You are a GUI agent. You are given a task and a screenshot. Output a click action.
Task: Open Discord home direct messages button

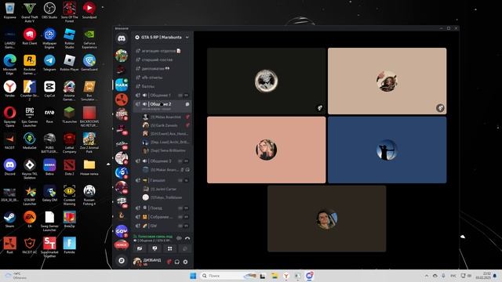pyautogui.click(x=122, y=38)
